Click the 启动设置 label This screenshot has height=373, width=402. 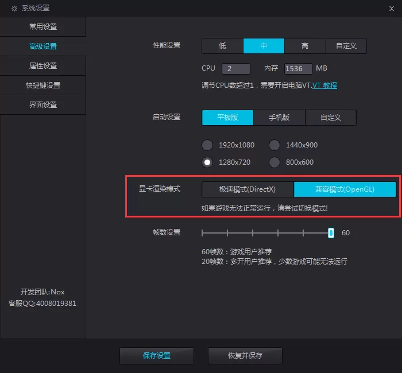click(x=167, y=117)
